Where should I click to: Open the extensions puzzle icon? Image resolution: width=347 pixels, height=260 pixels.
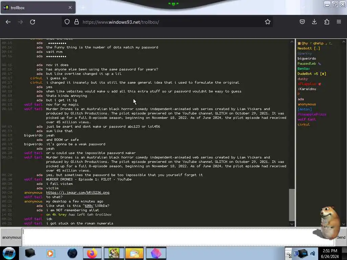coord(327,22)
